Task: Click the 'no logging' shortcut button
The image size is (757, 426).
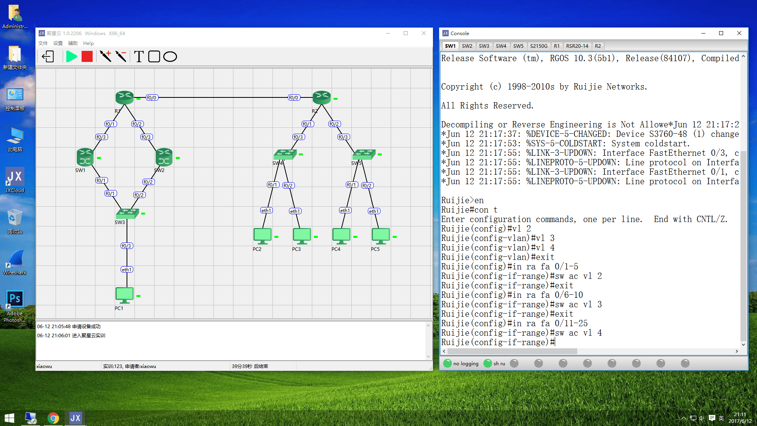Action: 461,363
